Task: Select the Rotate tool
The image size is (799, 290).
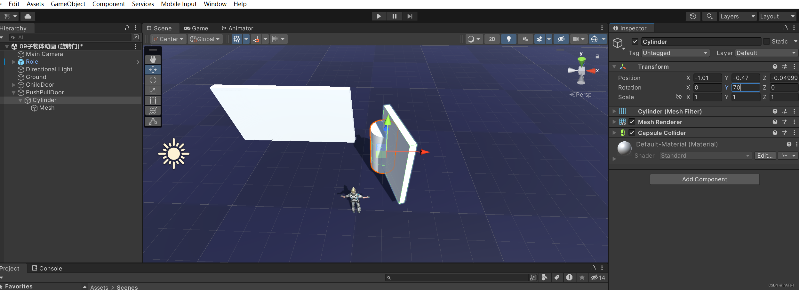Action: [x=153, y=80]
